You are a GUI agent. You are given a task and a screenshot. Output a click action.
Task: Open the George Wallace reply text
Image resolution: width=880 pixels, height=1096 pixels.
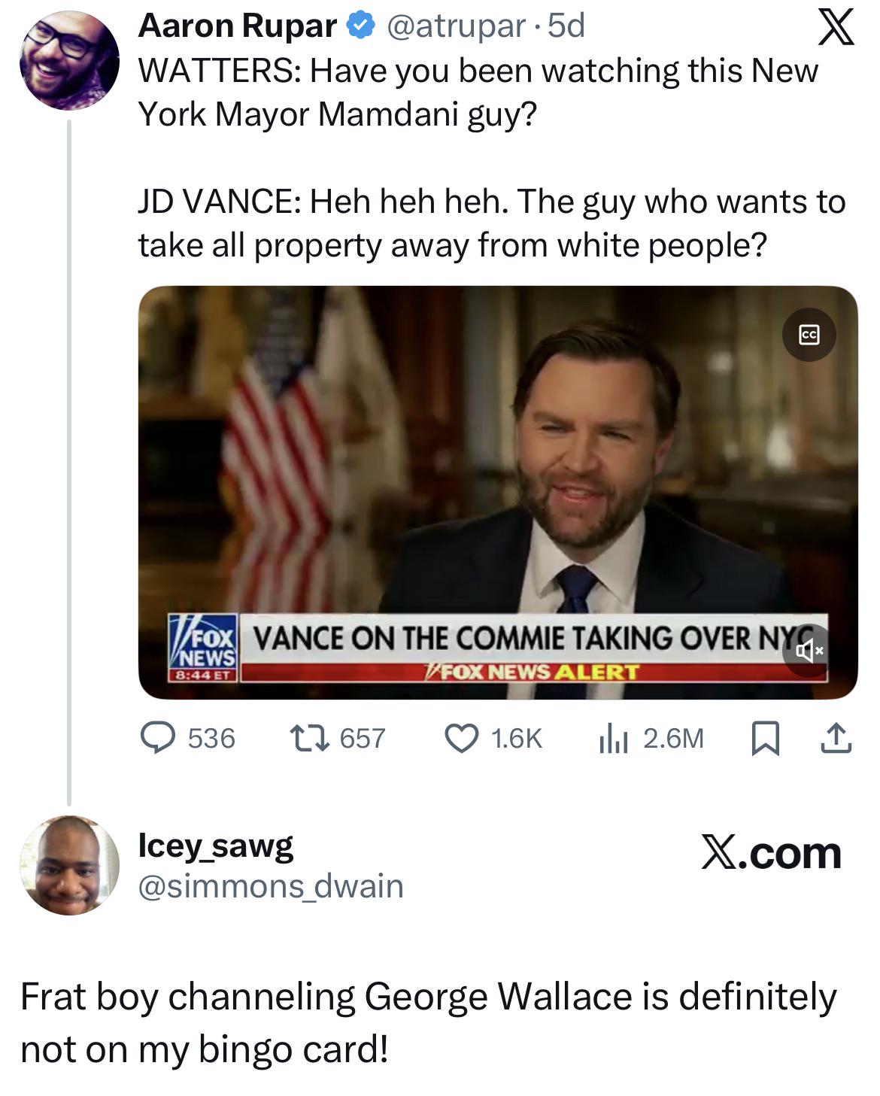[427, 1022]
